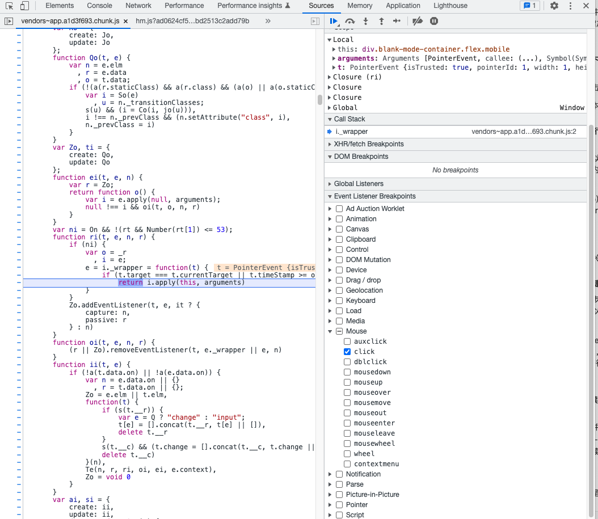Check the Animation category checkbox

pyautogui.click(x=339, y=219)
